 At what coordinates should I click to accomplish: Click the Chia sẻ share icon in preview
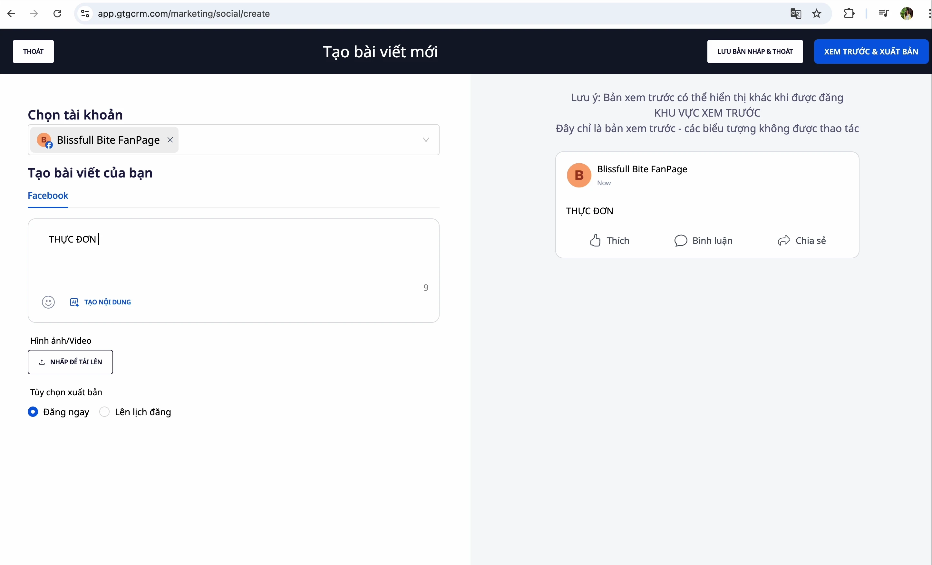tap(784, 240)
